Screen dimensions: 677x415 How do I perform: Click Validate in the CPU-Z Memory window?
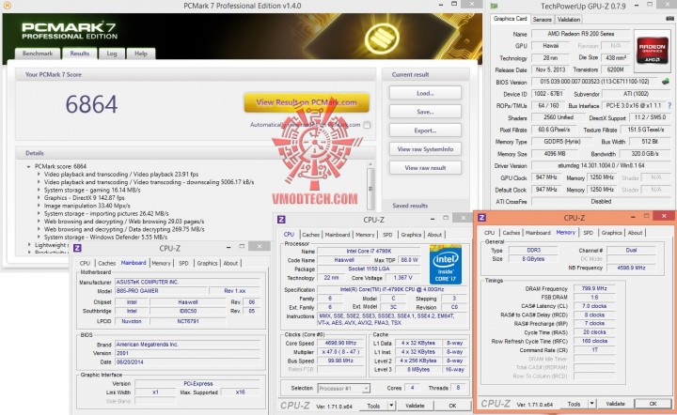[615, 404]
